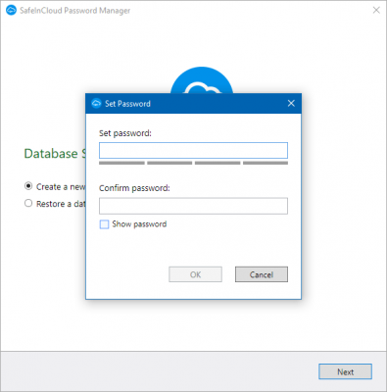The height and width of the screenshot is (392, 387).
Task: Focus the Confirm password input field
Action: (x=193, y=206)
